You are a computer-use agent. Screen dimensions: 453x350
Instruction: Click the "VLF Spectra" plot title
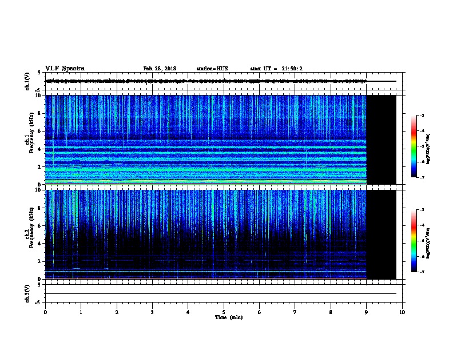pos(65,69)
